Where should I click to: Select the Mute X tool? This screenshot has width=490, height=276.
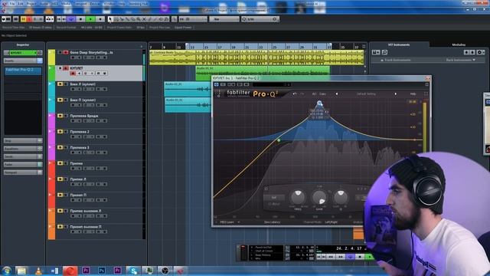tap(144, 19)
